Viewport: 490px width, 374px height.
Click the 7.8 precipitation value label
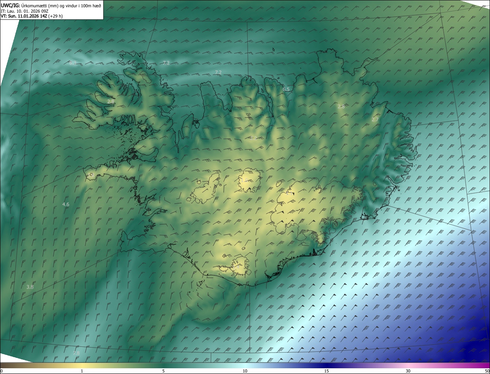76,353
